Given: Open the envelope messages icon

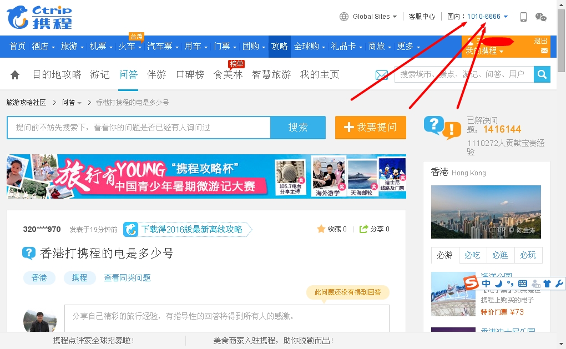Looking at the screenshot, I should pyautogui.click(x=381, y=75).
